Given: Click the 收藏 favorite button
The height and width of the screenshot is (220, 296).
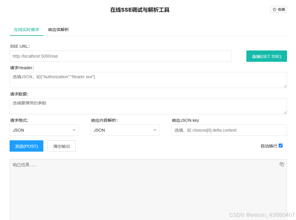Looking at the screenshot, I should click(x=278, y=9).
